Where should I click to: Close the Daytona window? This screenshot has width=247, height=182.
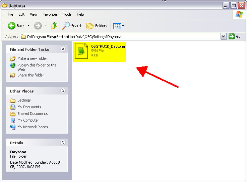click(x=242, y=6)
